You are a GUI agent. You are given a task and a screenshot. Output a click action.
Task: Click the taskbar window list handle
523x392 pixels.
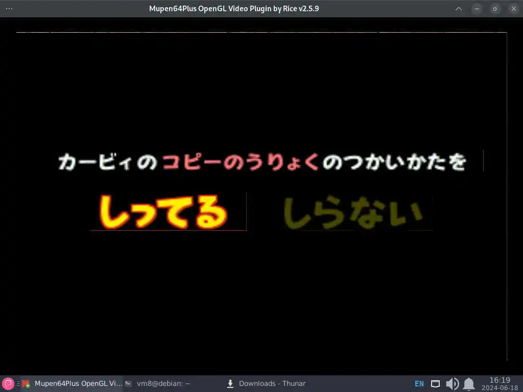click(x=18, y=384)
